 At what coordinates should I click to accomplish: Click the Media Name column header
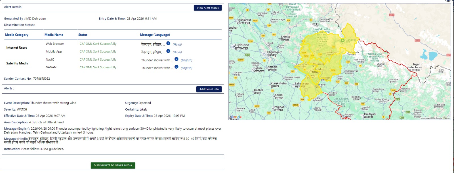tap(54, 35)
